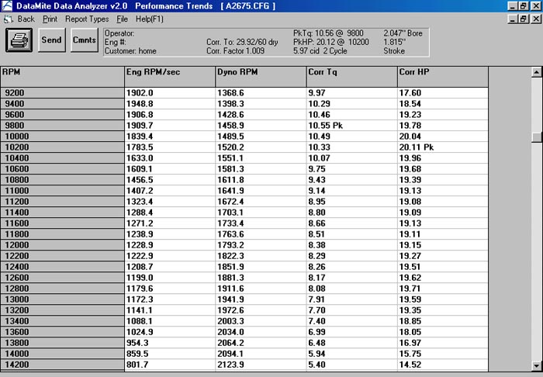Click the vertical scrollbar thumb
Image resolution: width=543 pixels, height=377 pixels.
[x=537, y=137]
